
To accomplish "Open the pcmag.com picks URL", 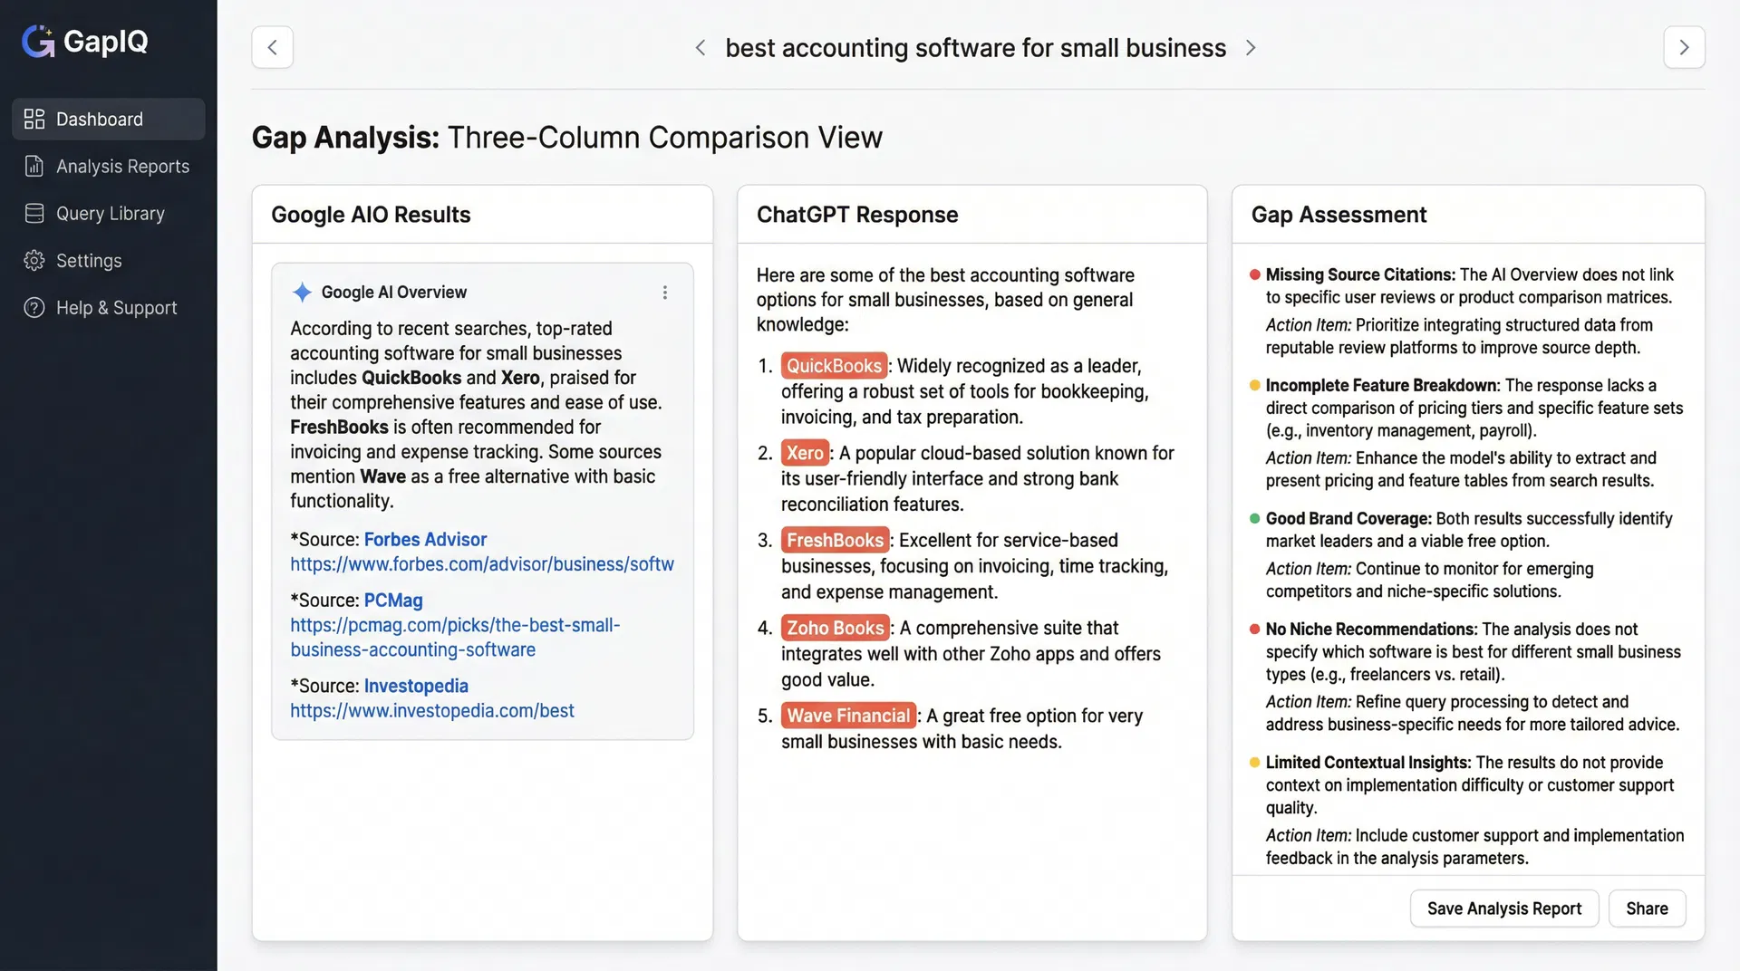I will point(455,637).
